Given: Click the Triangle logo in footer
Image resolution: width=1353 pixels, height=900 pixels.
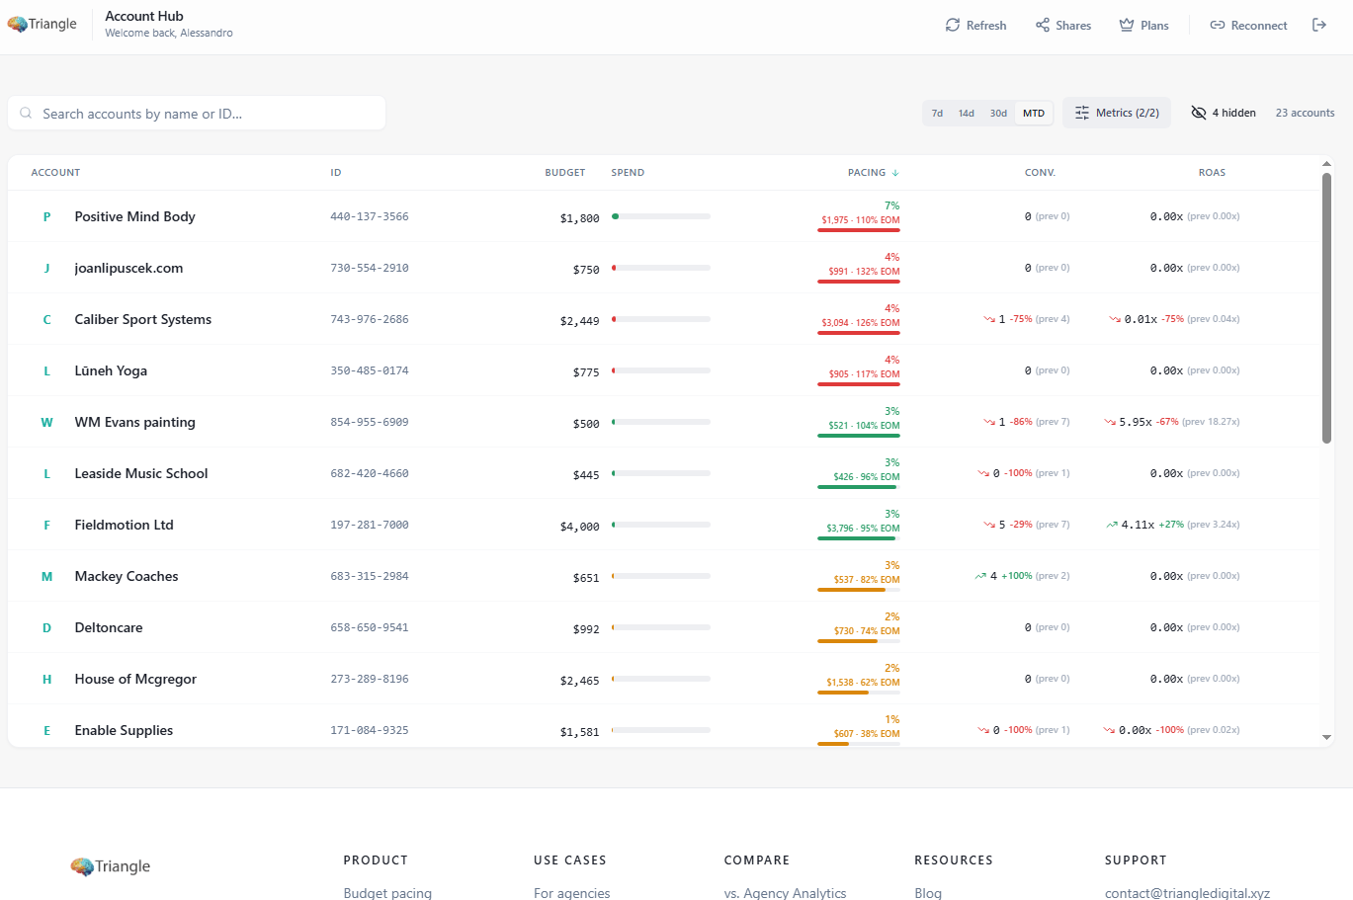Looking at the screenshot, I should pyautogui.click(x=110, y=866).
